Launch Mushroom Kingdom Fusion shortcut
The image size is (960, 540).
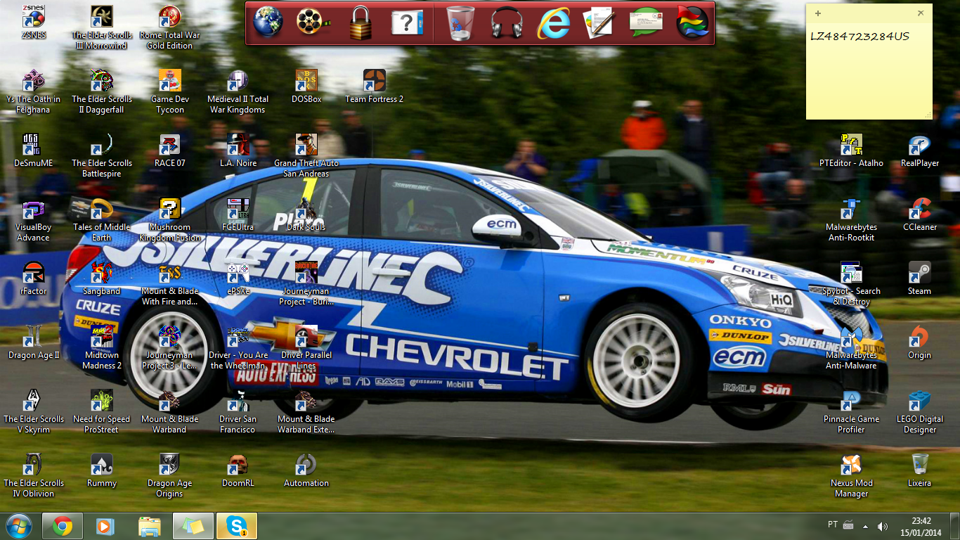[169, 220]
